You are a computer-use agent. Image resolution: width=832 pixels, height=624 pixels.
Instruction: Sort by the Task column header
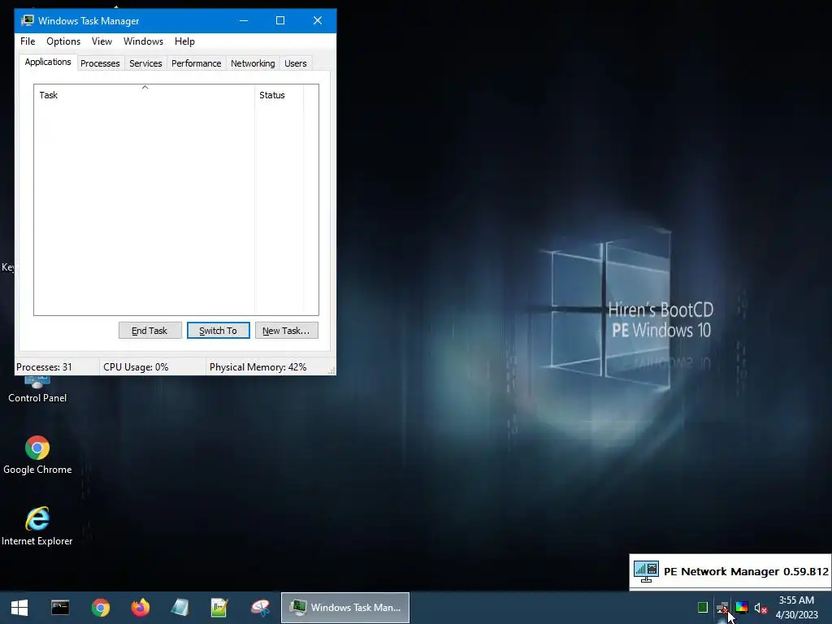[x=144, y=95]
